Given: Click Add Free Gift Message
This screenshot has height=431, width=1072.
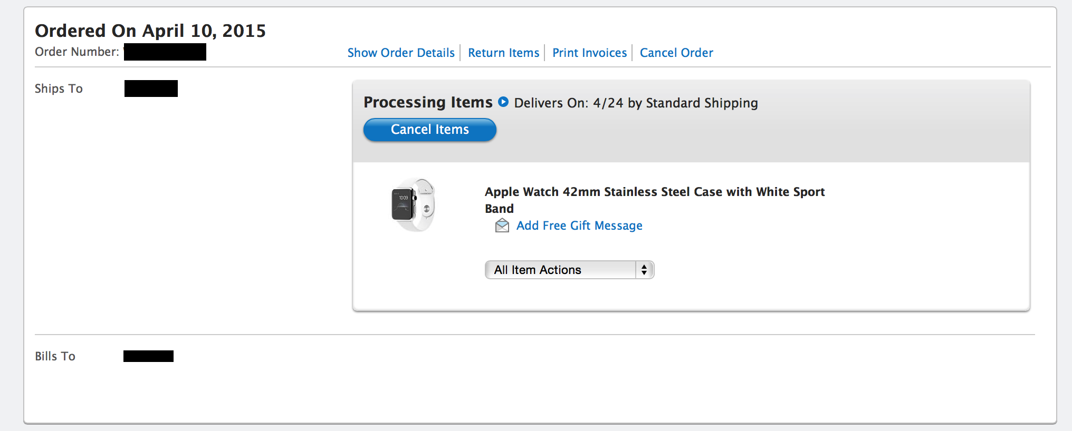Looking at the screenshot, I should (579, 226).
